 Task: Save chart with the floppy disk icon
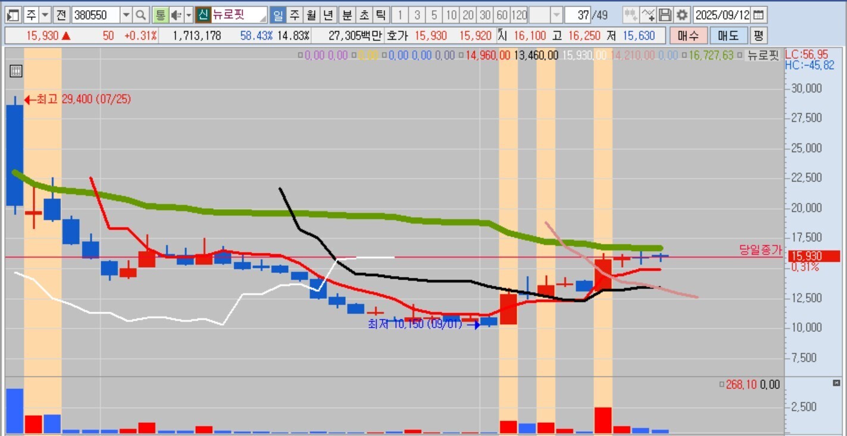665,15
